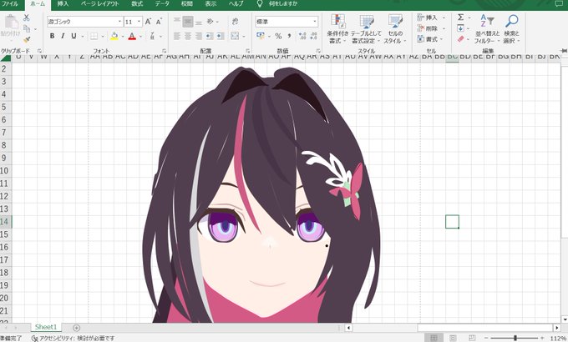The image size is (568, 342).
Task: Open テーブルとして書式設定 (Format as Table)
Action: coord(366,29)
